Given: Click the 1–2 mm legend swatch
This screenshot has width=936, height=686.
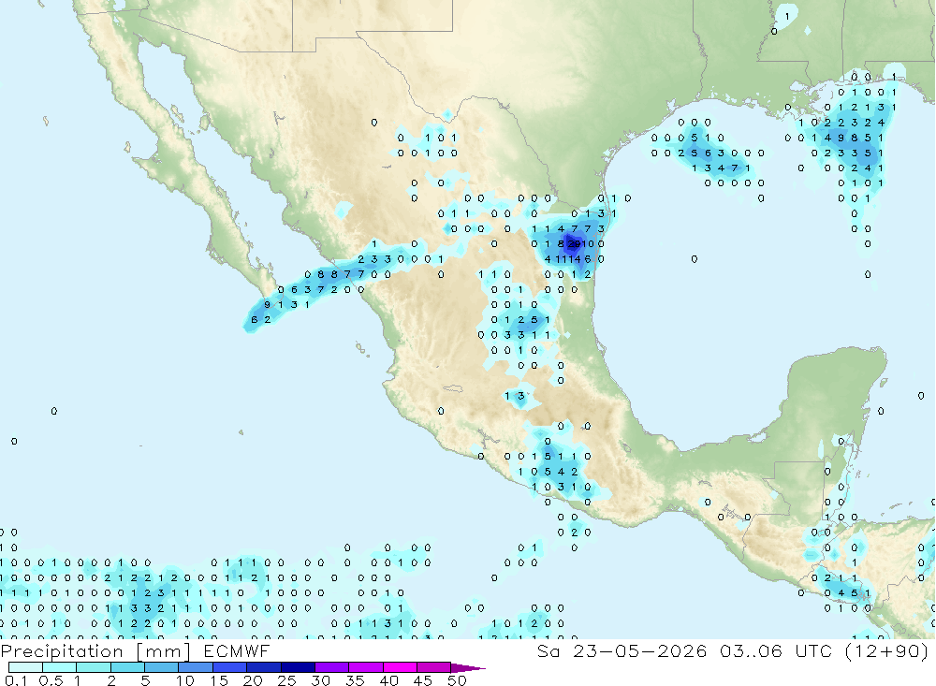Looking at the screenshot, I should pos(94,667).
